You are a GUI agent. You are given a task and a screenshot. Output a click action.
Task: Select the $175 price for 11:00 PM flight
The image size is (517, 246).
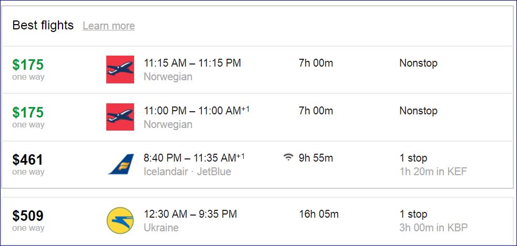tap(28, 112)
